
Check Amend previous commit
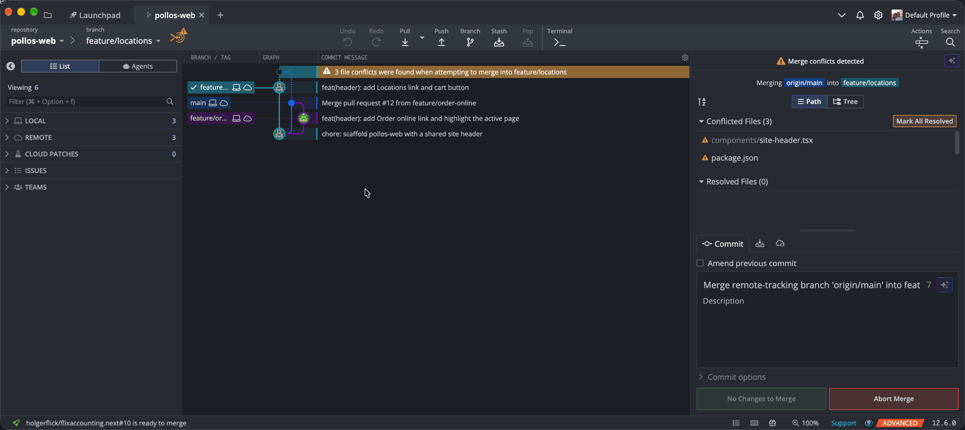[700, 264]
